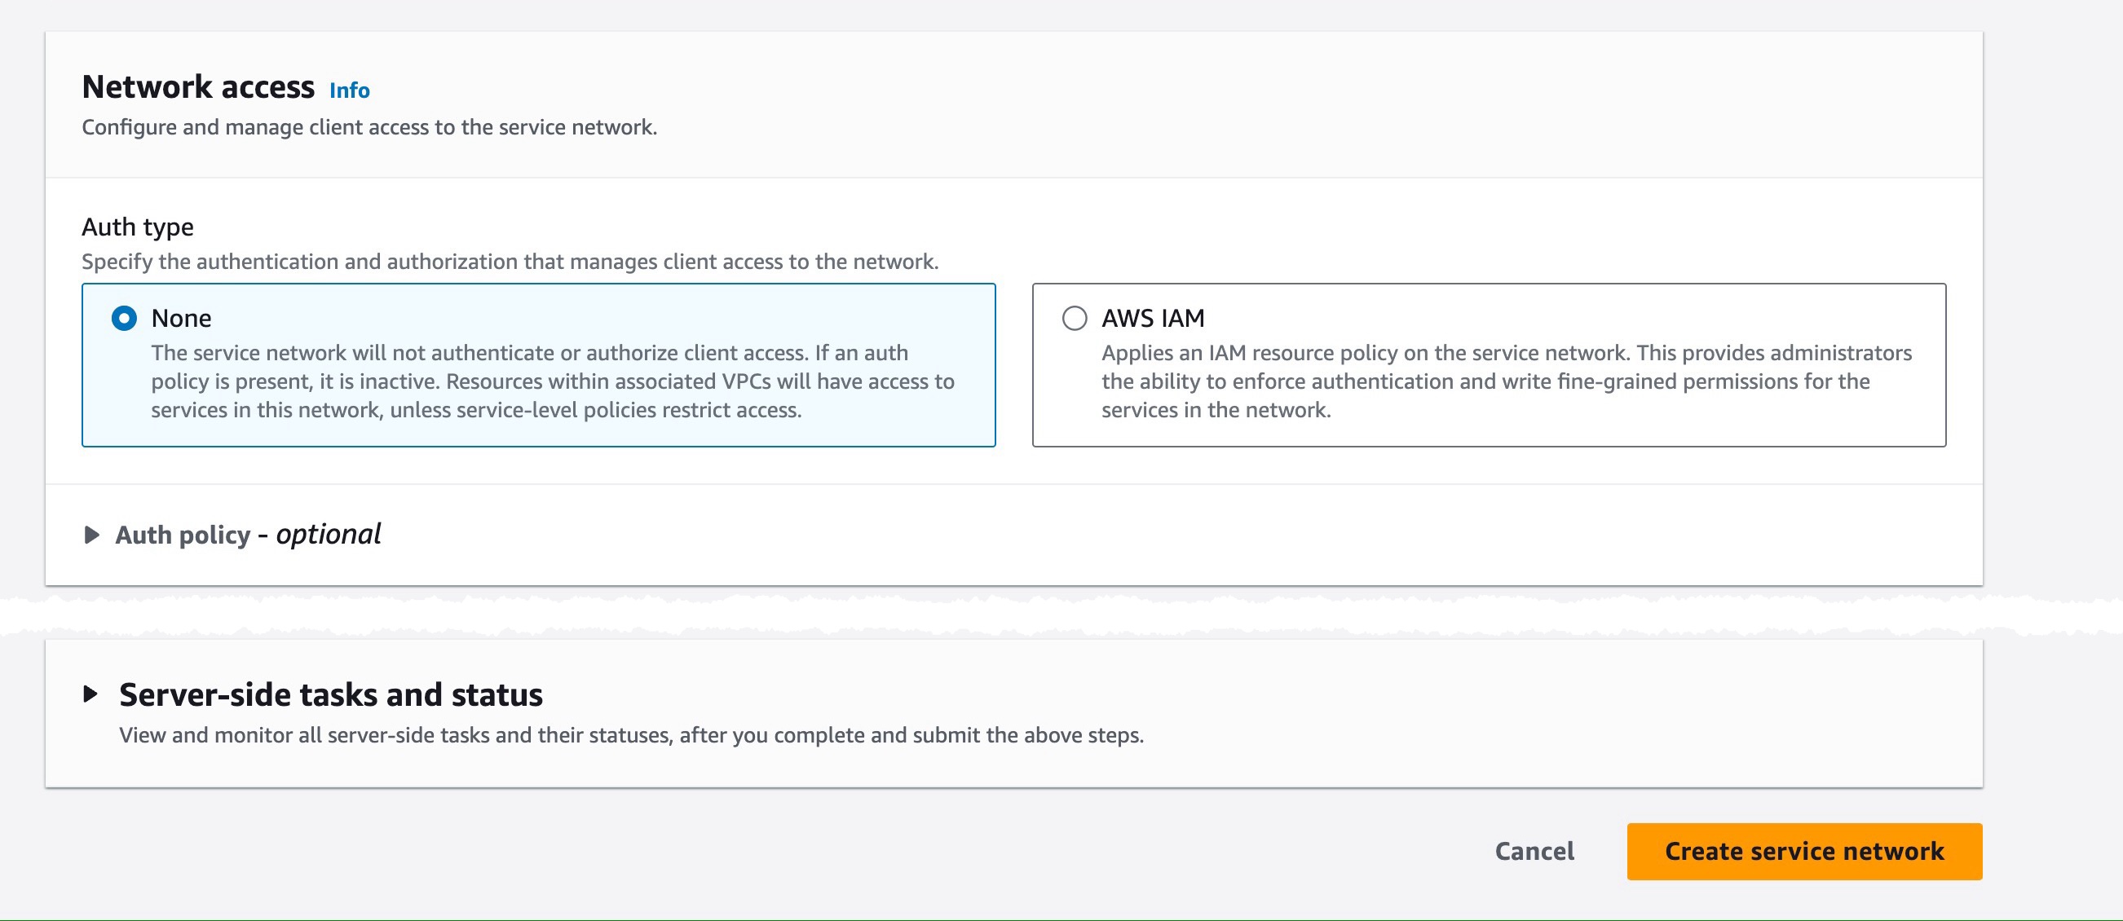Click the Cancel button

[1534, 850]
